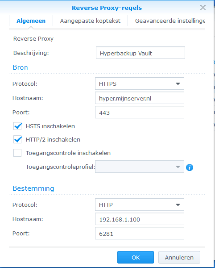Click the Bron section heading
Image resolution: width=215 pixels, height=268 pixels.
click(21, 67)
